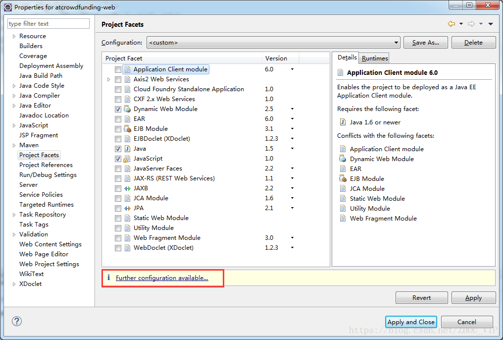Click the info icon beside Further configuration
The width and height of the screenshot is (503, 340).
[x=109, y=278]
